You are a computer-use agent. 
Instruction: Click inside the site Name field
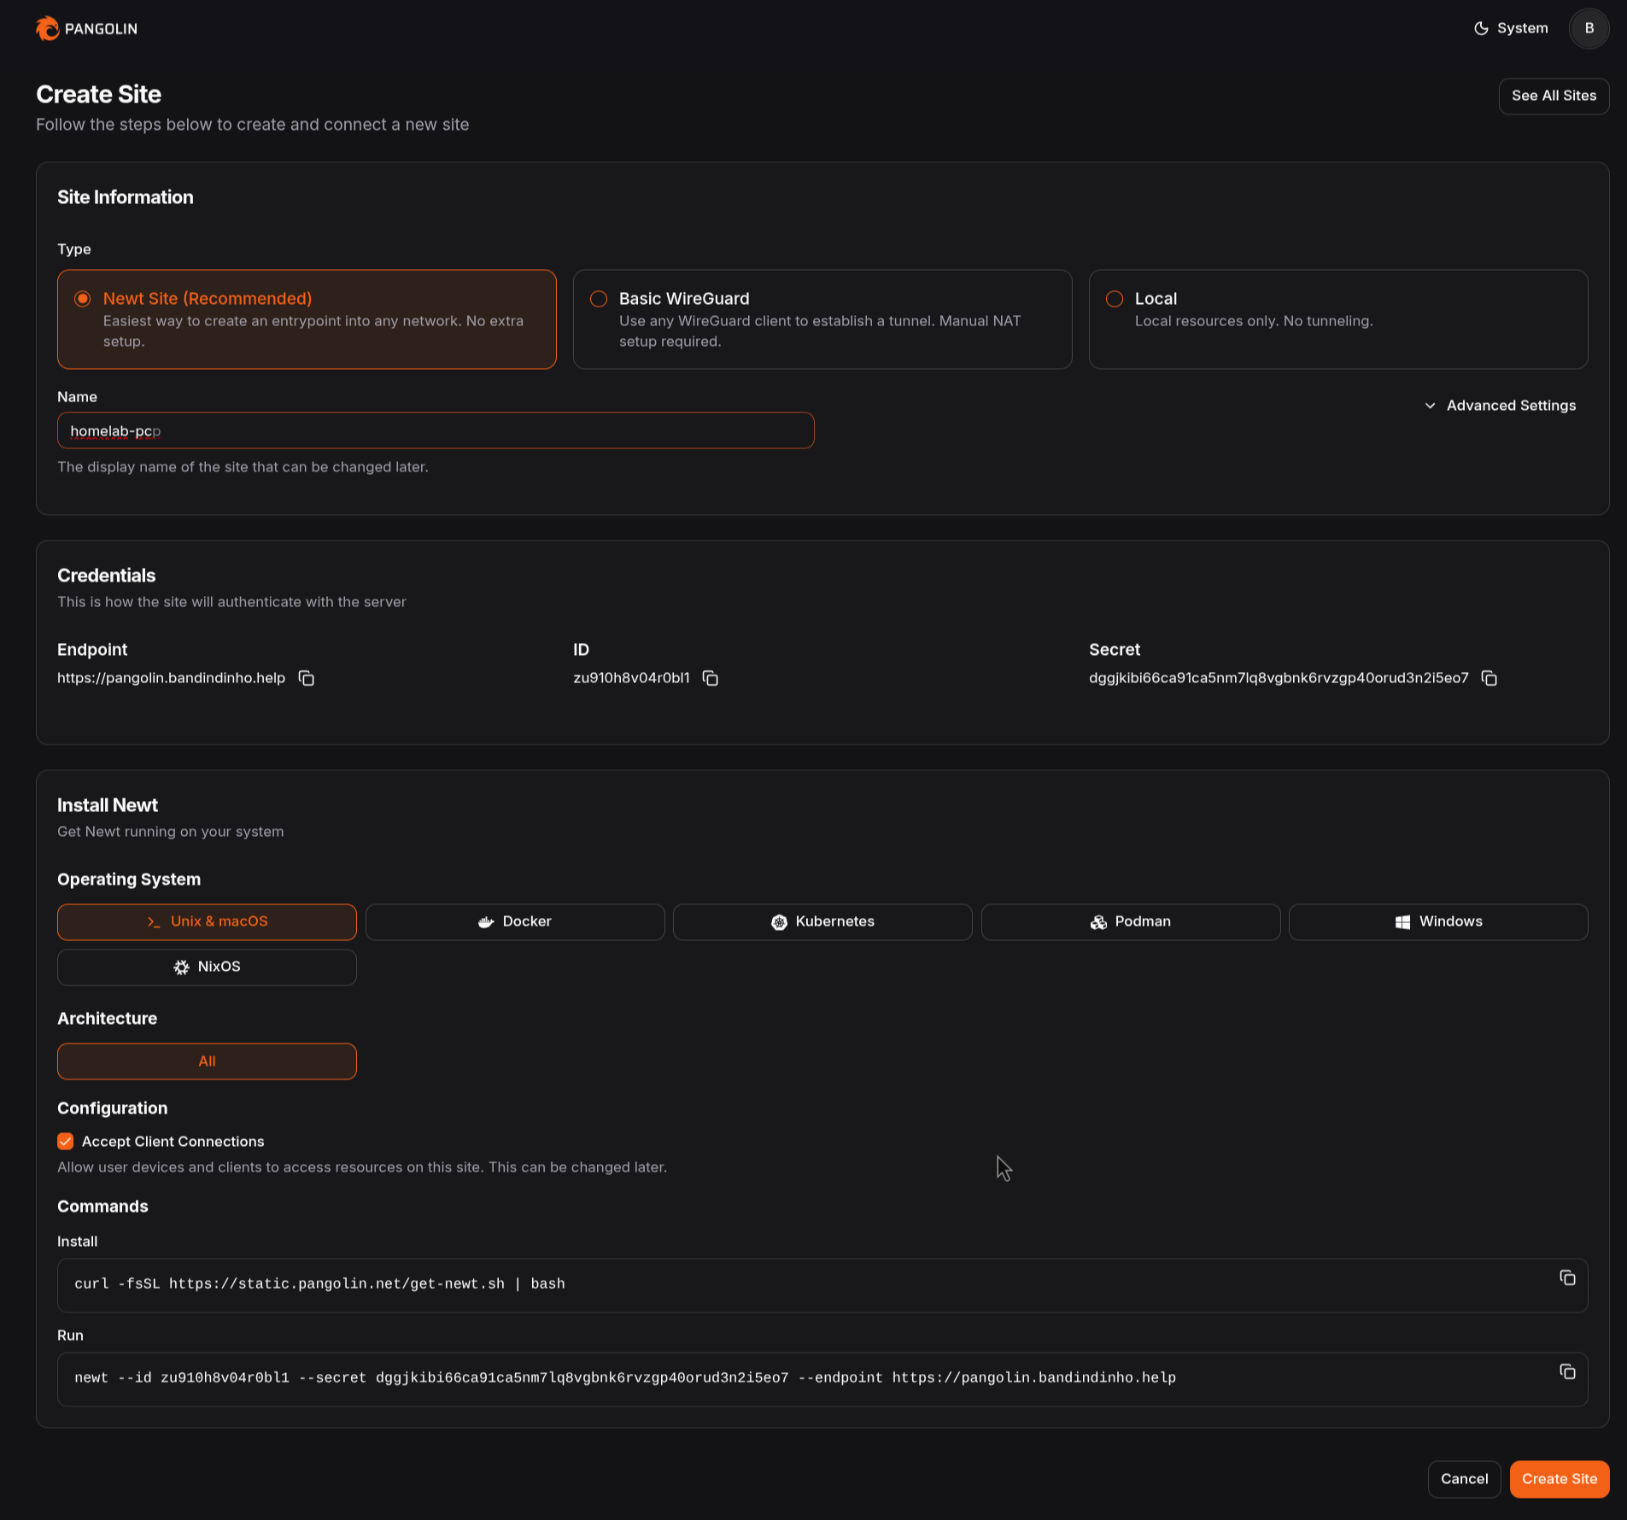coord(436,430)
